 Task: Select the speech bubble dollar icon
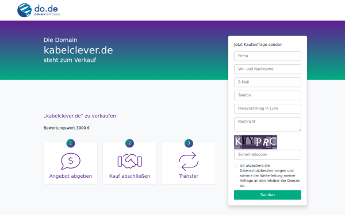coord(71,161)
